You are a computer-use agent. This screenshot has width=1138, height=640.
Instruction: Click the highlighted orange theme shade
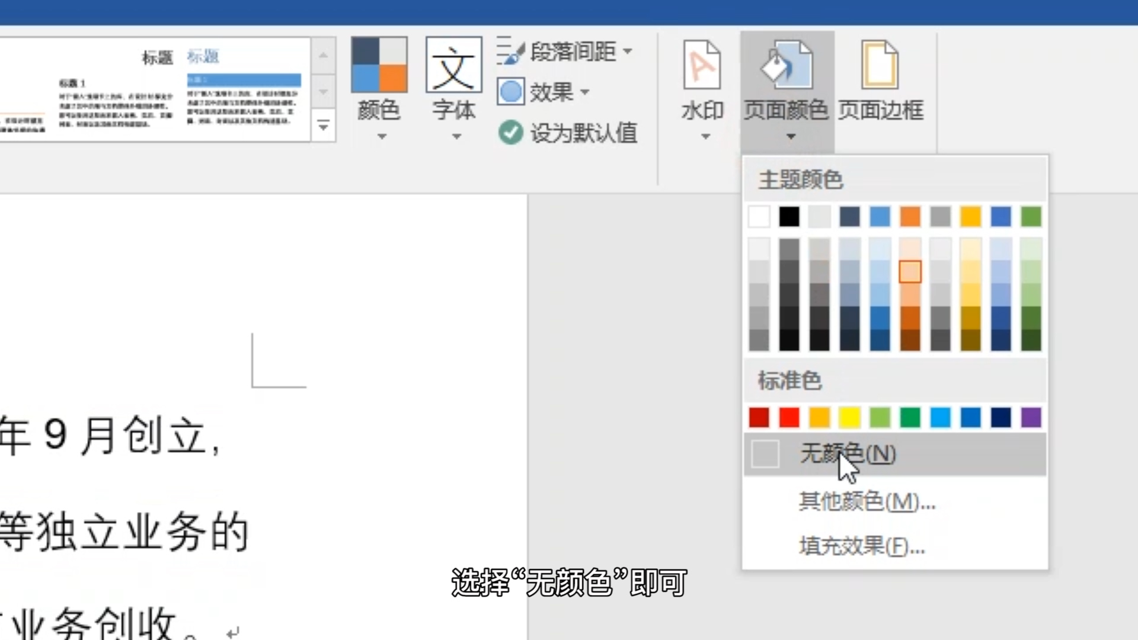coord(910,272)
